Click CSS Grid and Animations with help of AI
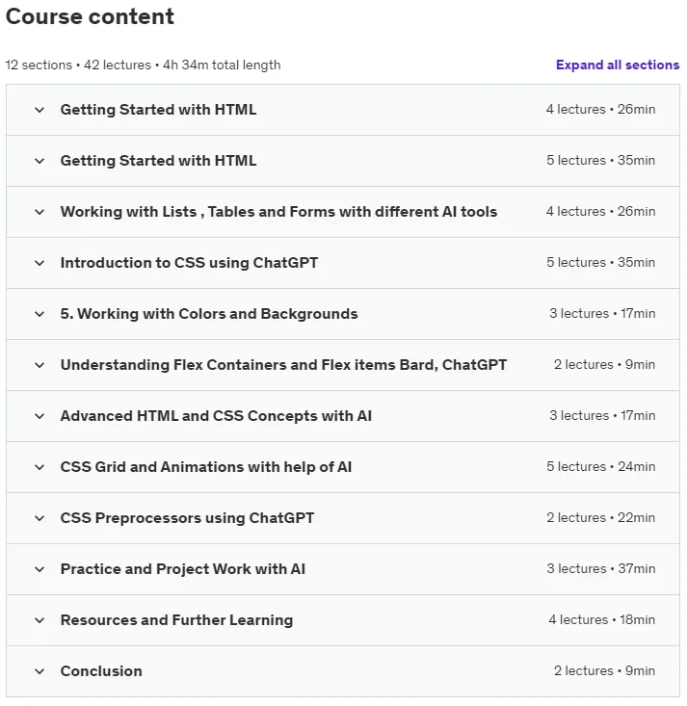687x706 pixels. 206,467
